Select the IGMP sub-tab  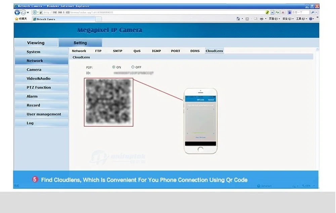pyautogui.click(x=156, y=51)
